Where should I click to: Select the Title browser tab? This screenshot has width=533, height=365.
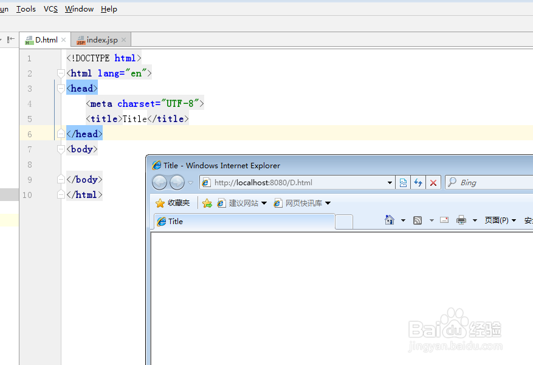point(244,222)
